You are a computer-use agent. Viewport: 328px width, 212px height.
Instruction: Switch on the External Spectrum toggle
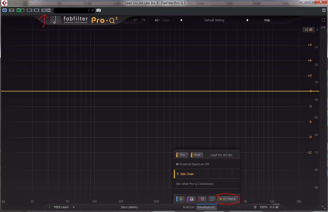(178, 164)
